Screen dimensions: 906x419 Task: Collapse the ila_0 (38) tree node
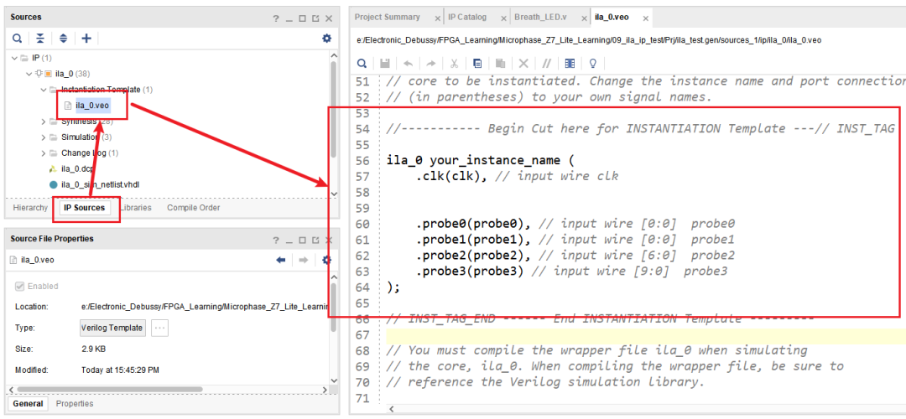tap(29, 74)
